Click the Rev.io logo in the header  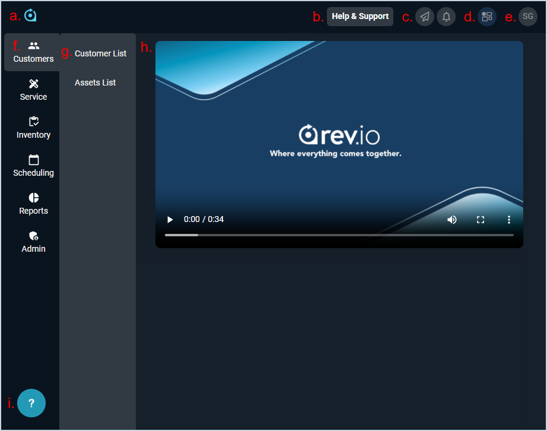[x=31, y=16]
